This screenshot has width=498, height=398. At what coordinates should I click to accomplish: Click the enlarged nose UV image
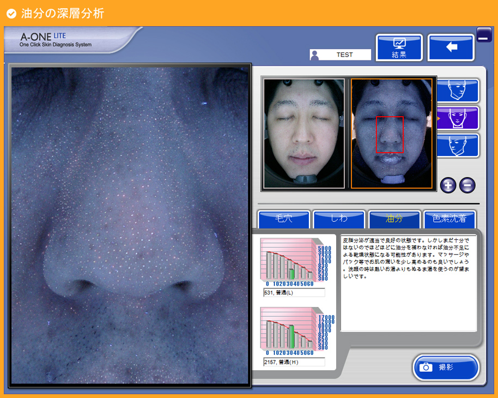[130, 225]
